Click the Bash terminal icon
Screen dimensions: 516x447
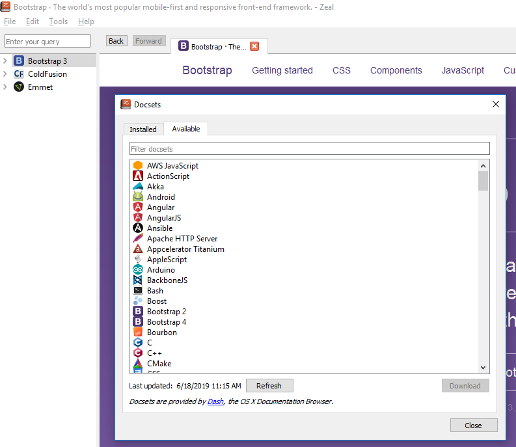138,291
